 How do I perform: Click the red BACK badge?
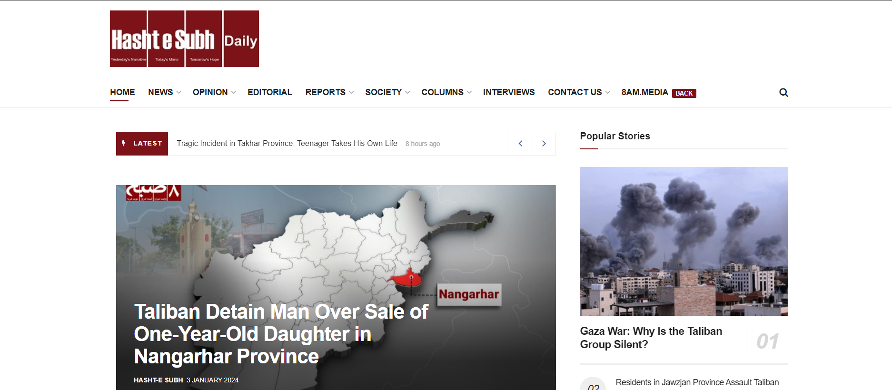click(x=684, y=93)
